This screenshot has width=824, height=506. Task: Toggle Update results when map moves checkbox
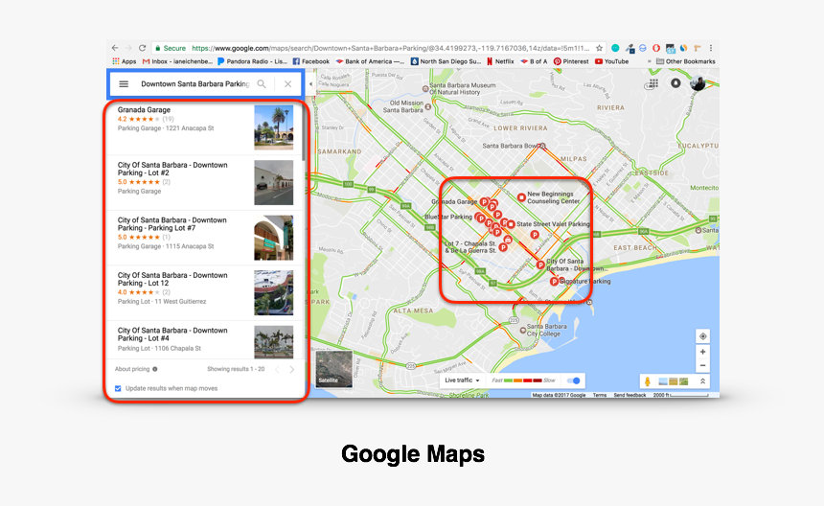coord(118,389)
